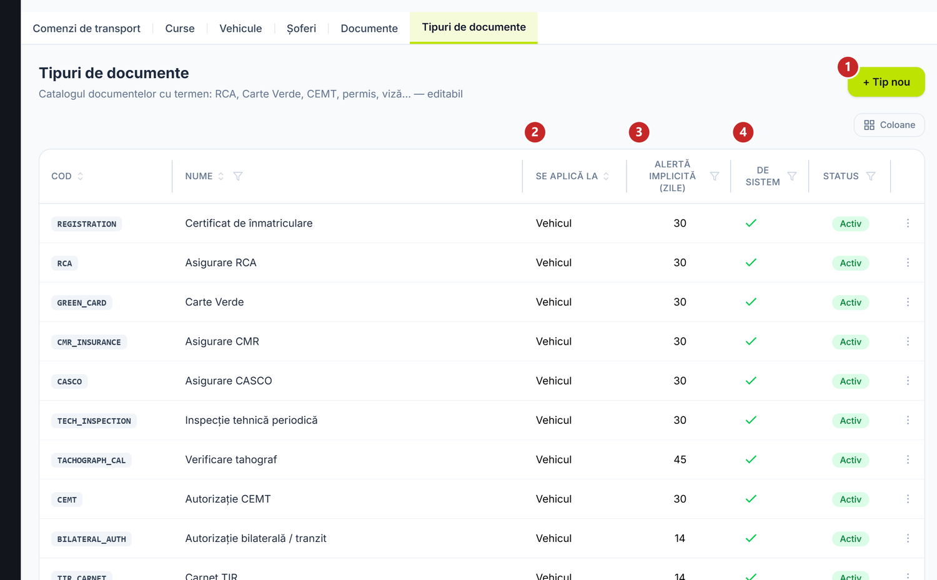
Task: Click the + Tip nou button
Action: 886,82
